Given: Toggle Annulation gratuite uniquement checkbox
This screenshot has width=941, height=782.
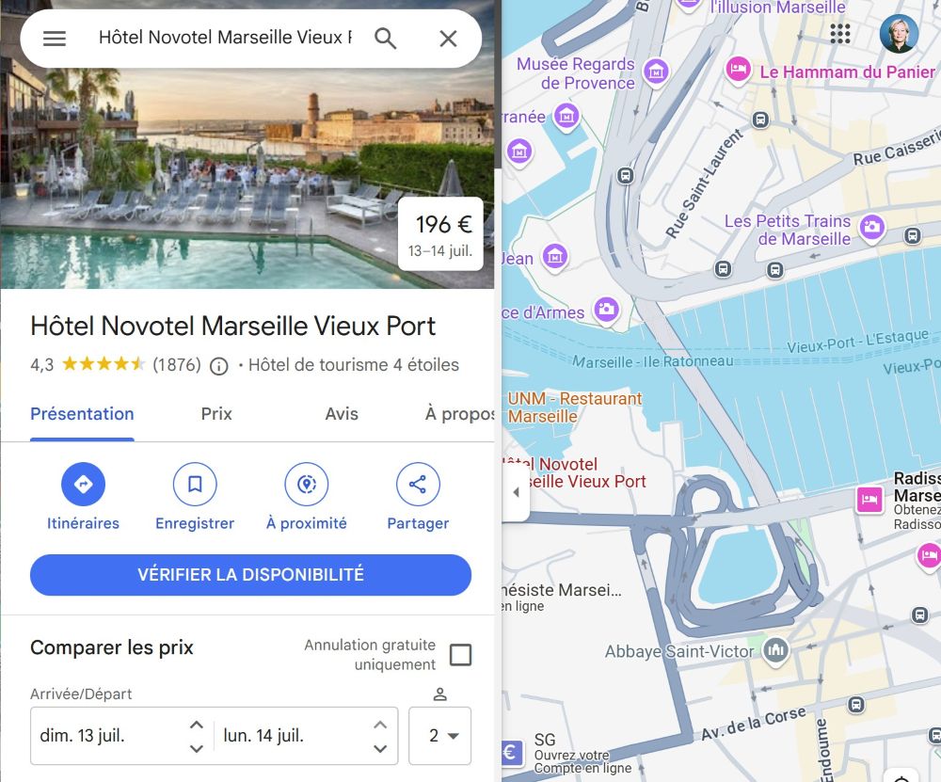Looking at the screenshot, I should (x=460, y=654).
